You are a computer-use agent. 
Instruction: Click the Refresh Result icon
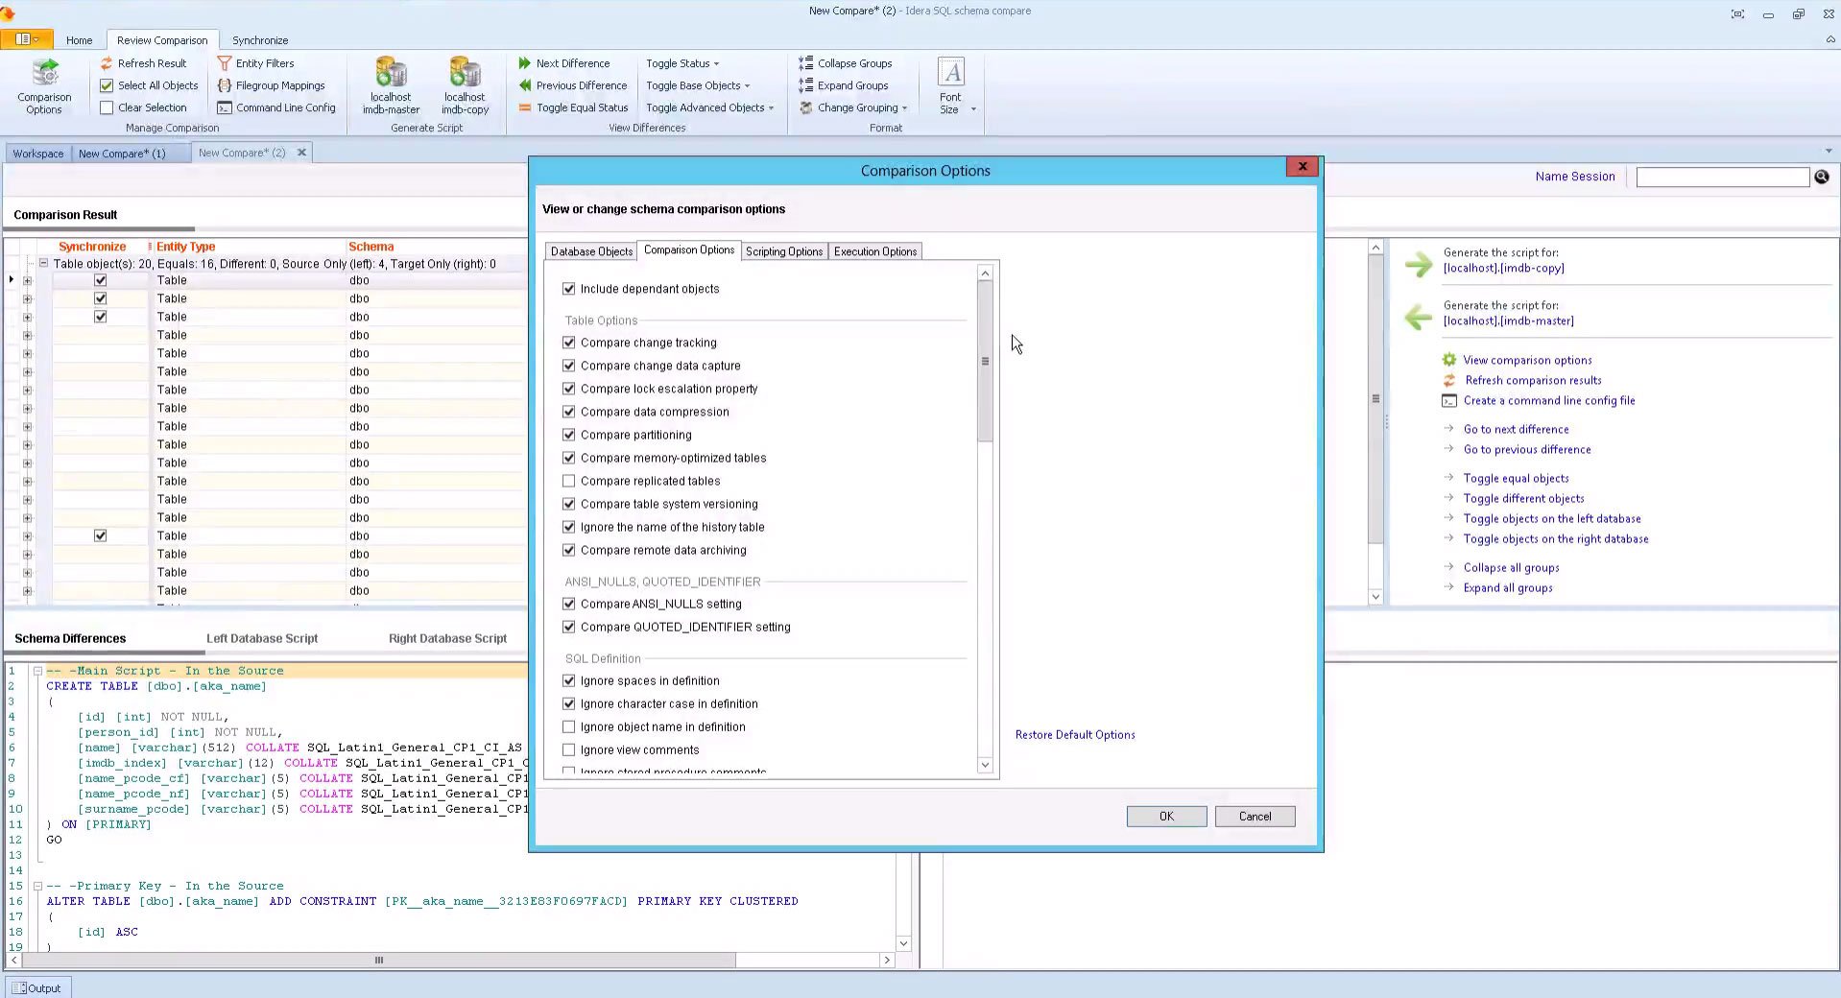(x=107, y=63)
